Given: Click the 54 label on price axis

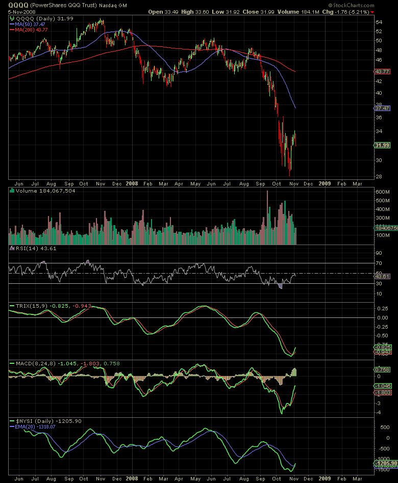Looking at the screenshot, I should pyautogui.click(x=379, y=22).
